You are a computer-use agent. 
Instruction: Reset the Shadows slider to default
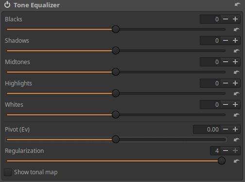pos(237,51)
